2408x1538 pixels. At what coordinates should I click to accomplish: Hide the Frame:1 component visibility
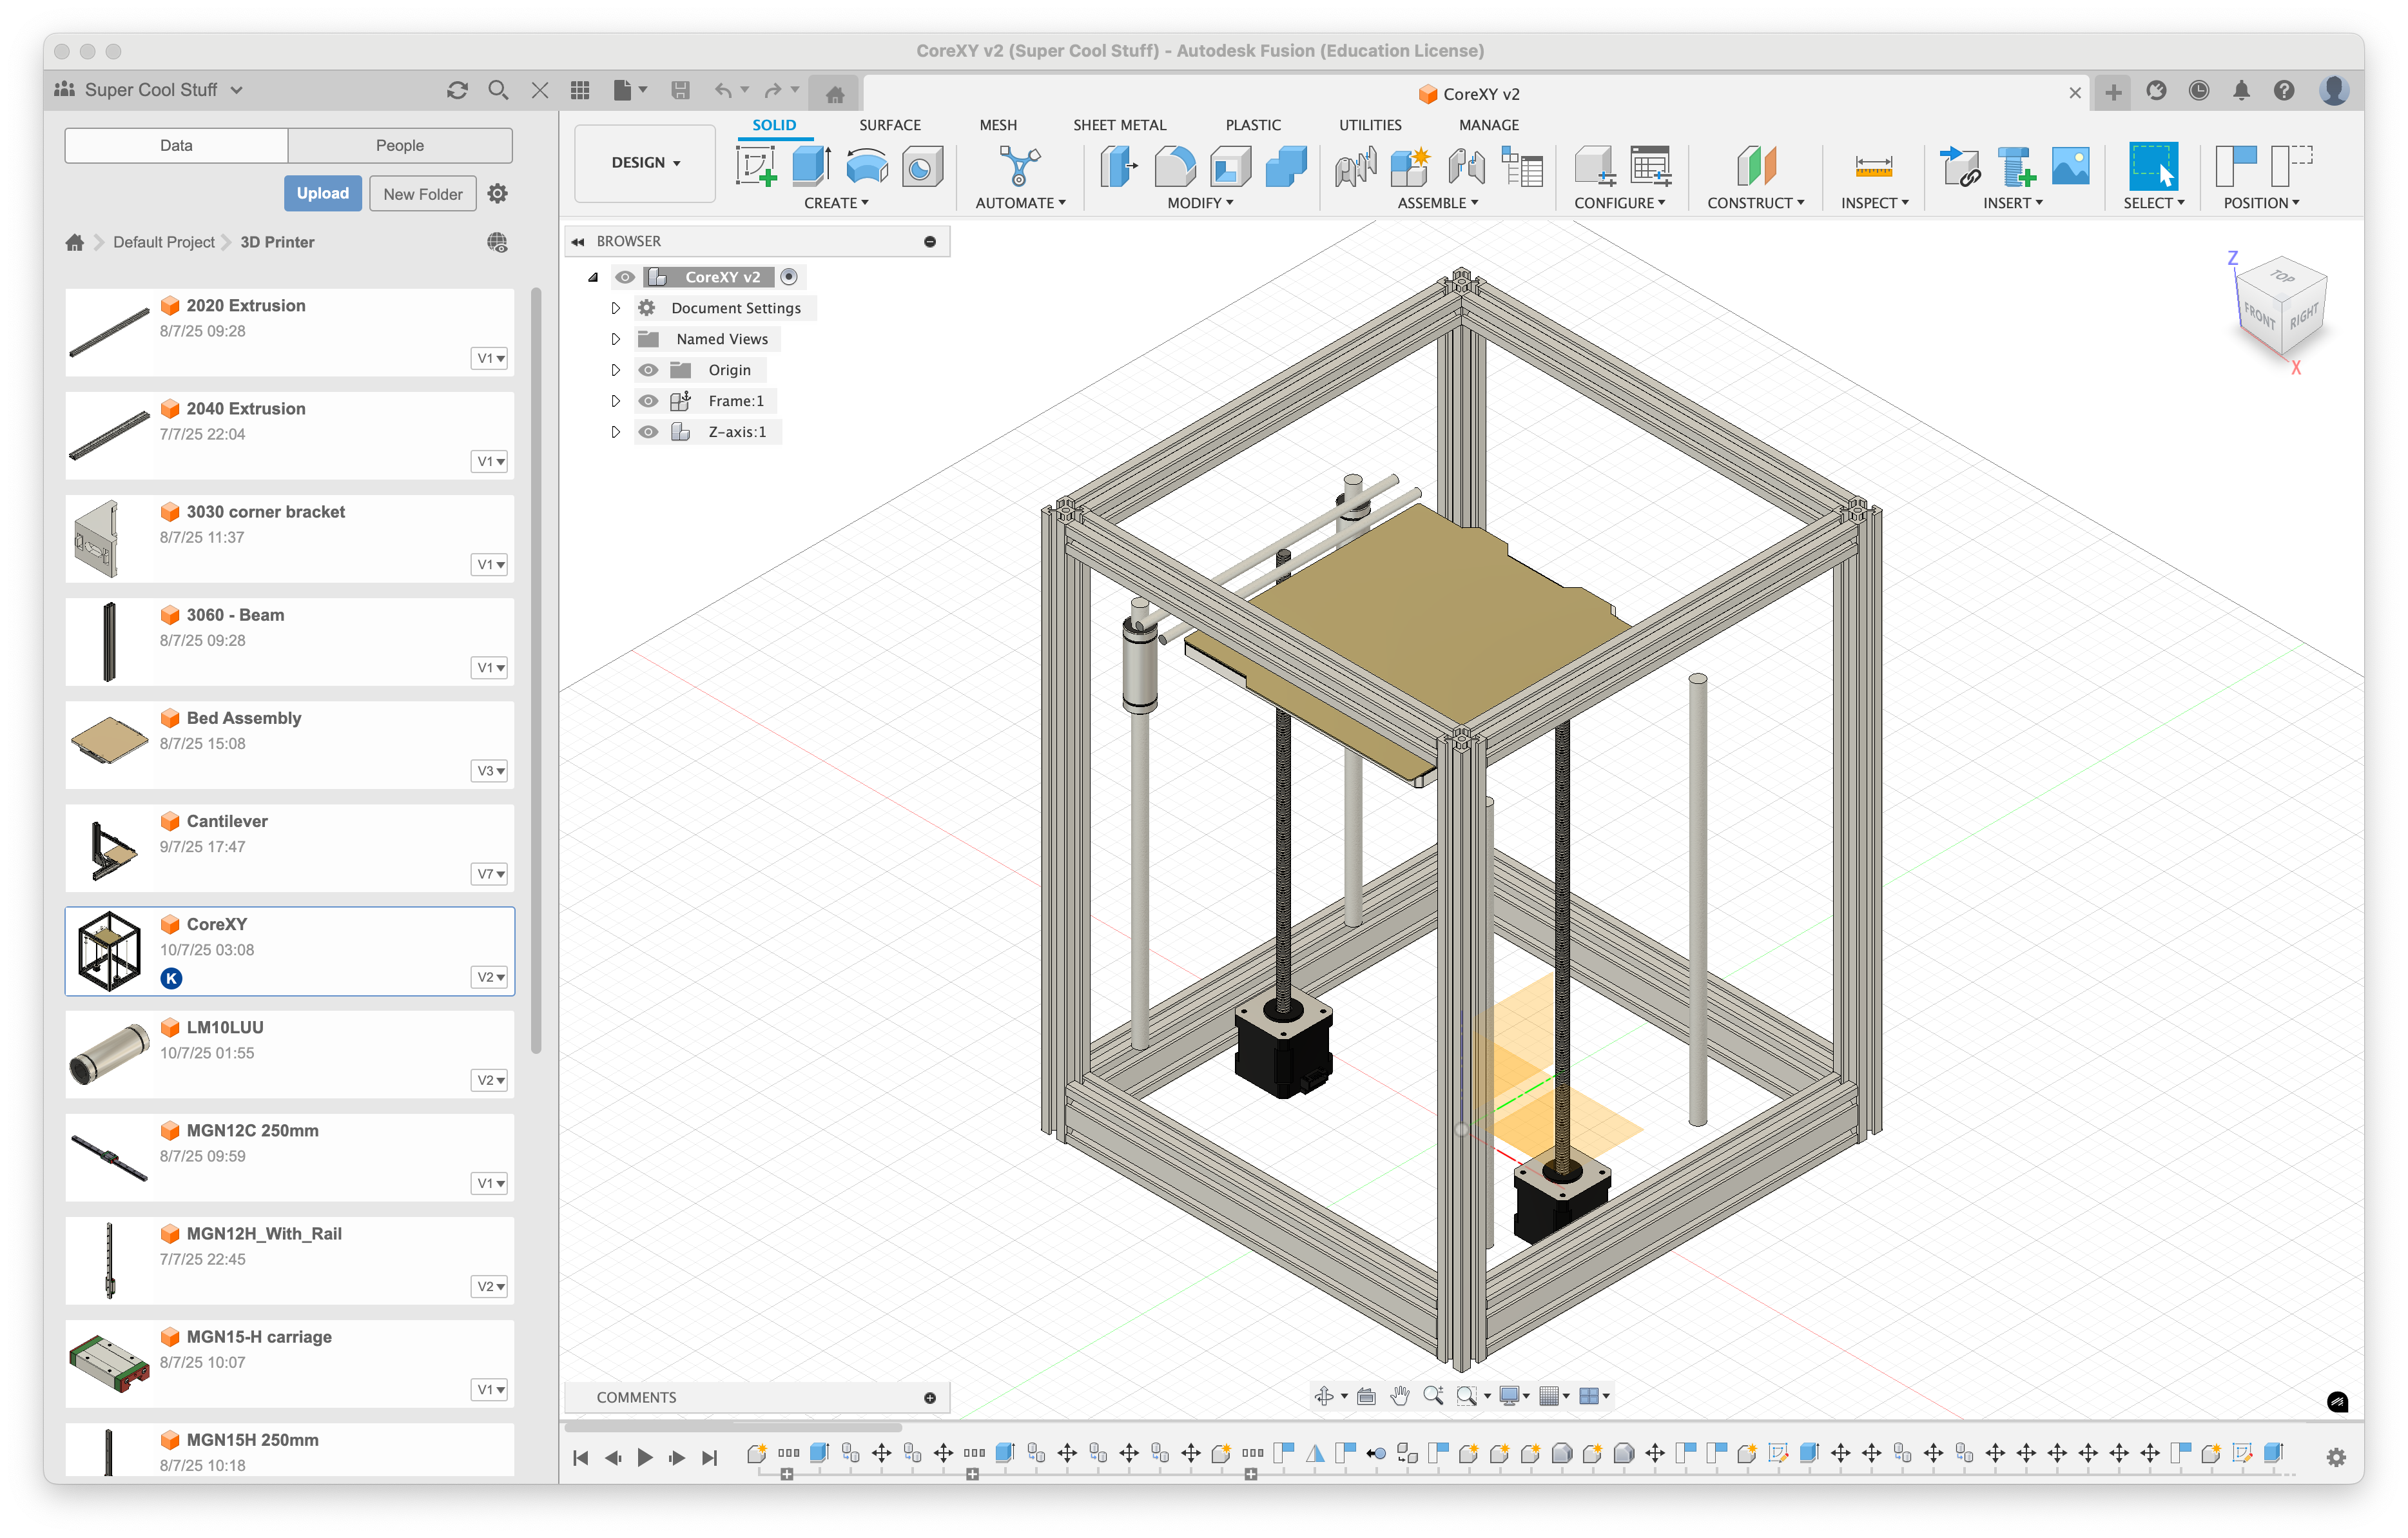[x=648, y=401]
